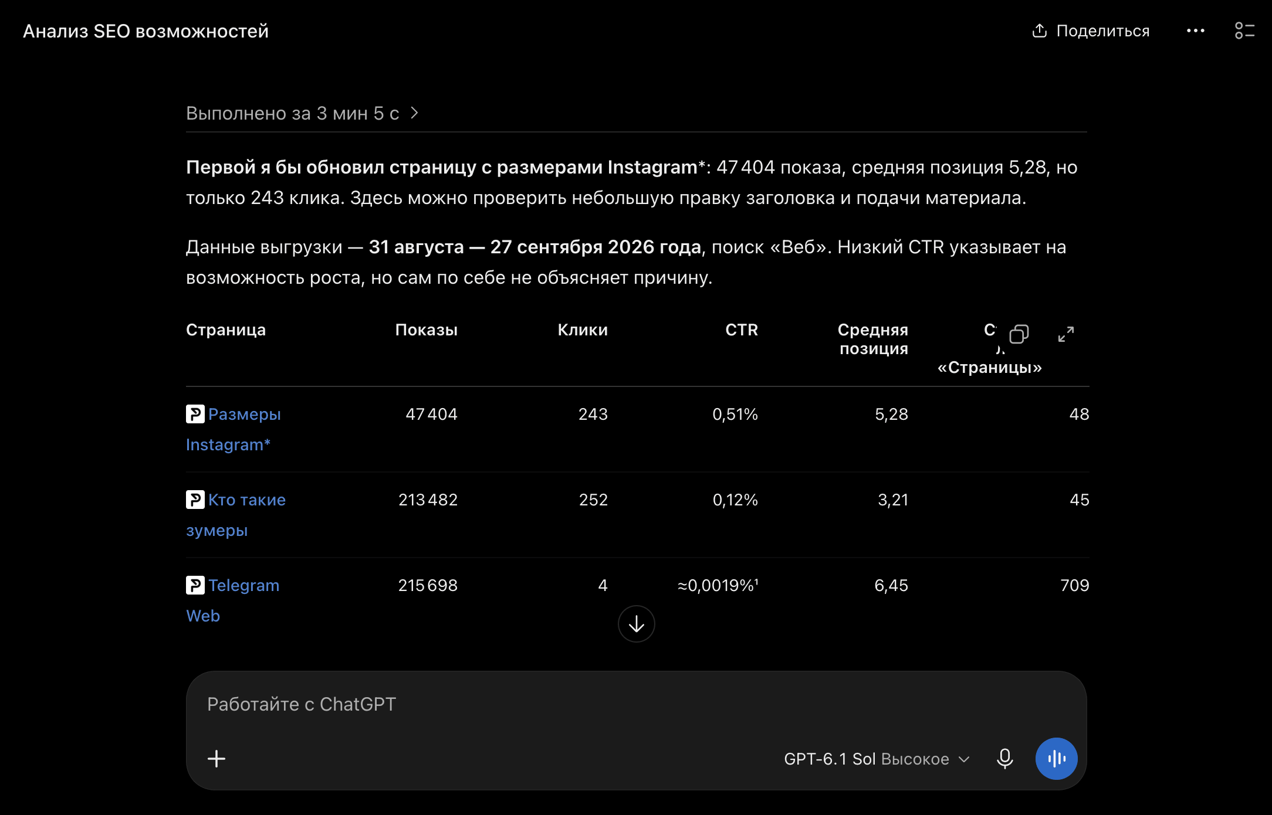The image size is (1272, 815).
Task: Click the '0,12%' CTR cell
Action: click(x=735, y=500)
